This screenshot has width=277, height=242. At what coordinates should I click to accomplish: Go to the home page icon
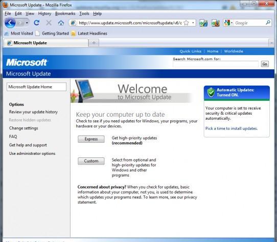pyautogui.click(x=61, y=23)
